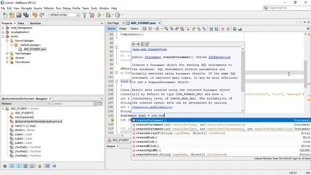
Task: Open the Members dropdown in Navigator
Action: point(26,104)
